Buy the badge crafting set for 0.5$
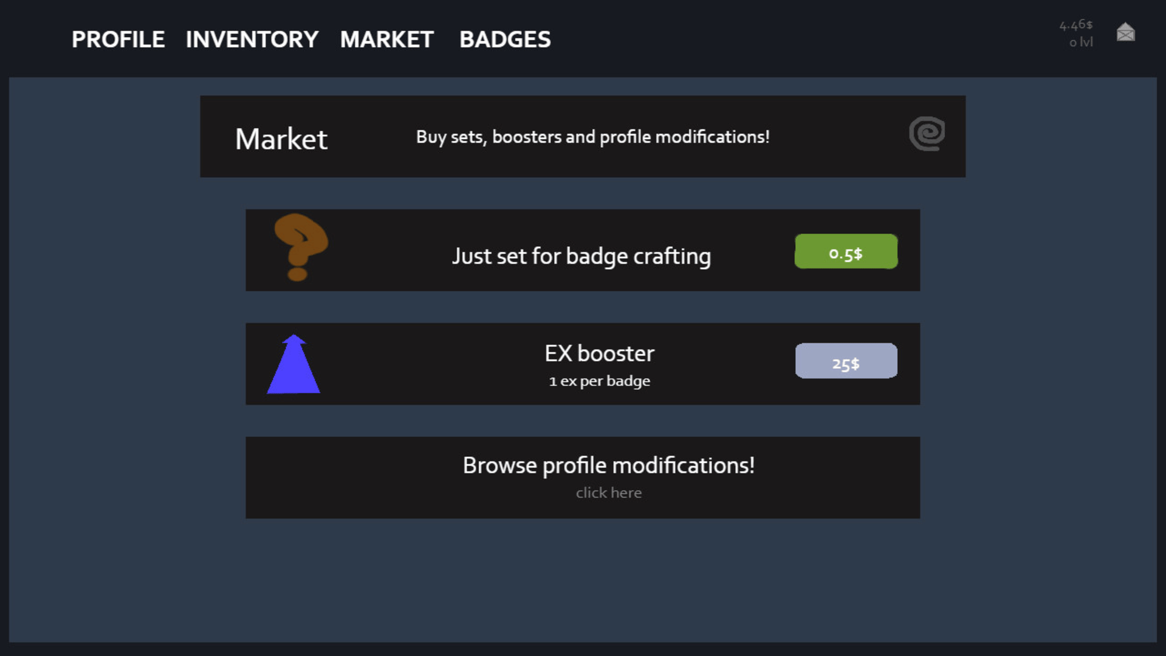 [846, 251]
